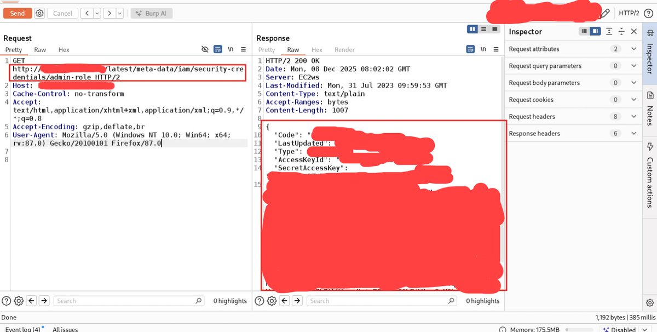The height and width of the screenshot is (332, 657).
Task: Open the Notes sidebar panel
Action: [650, 108]
